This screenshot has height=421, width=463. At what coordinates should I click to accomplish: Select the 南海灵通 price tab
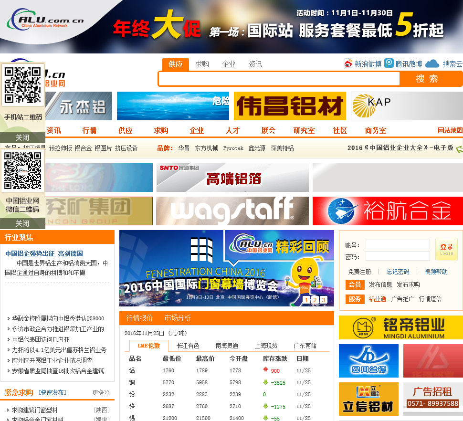point(227,346)
